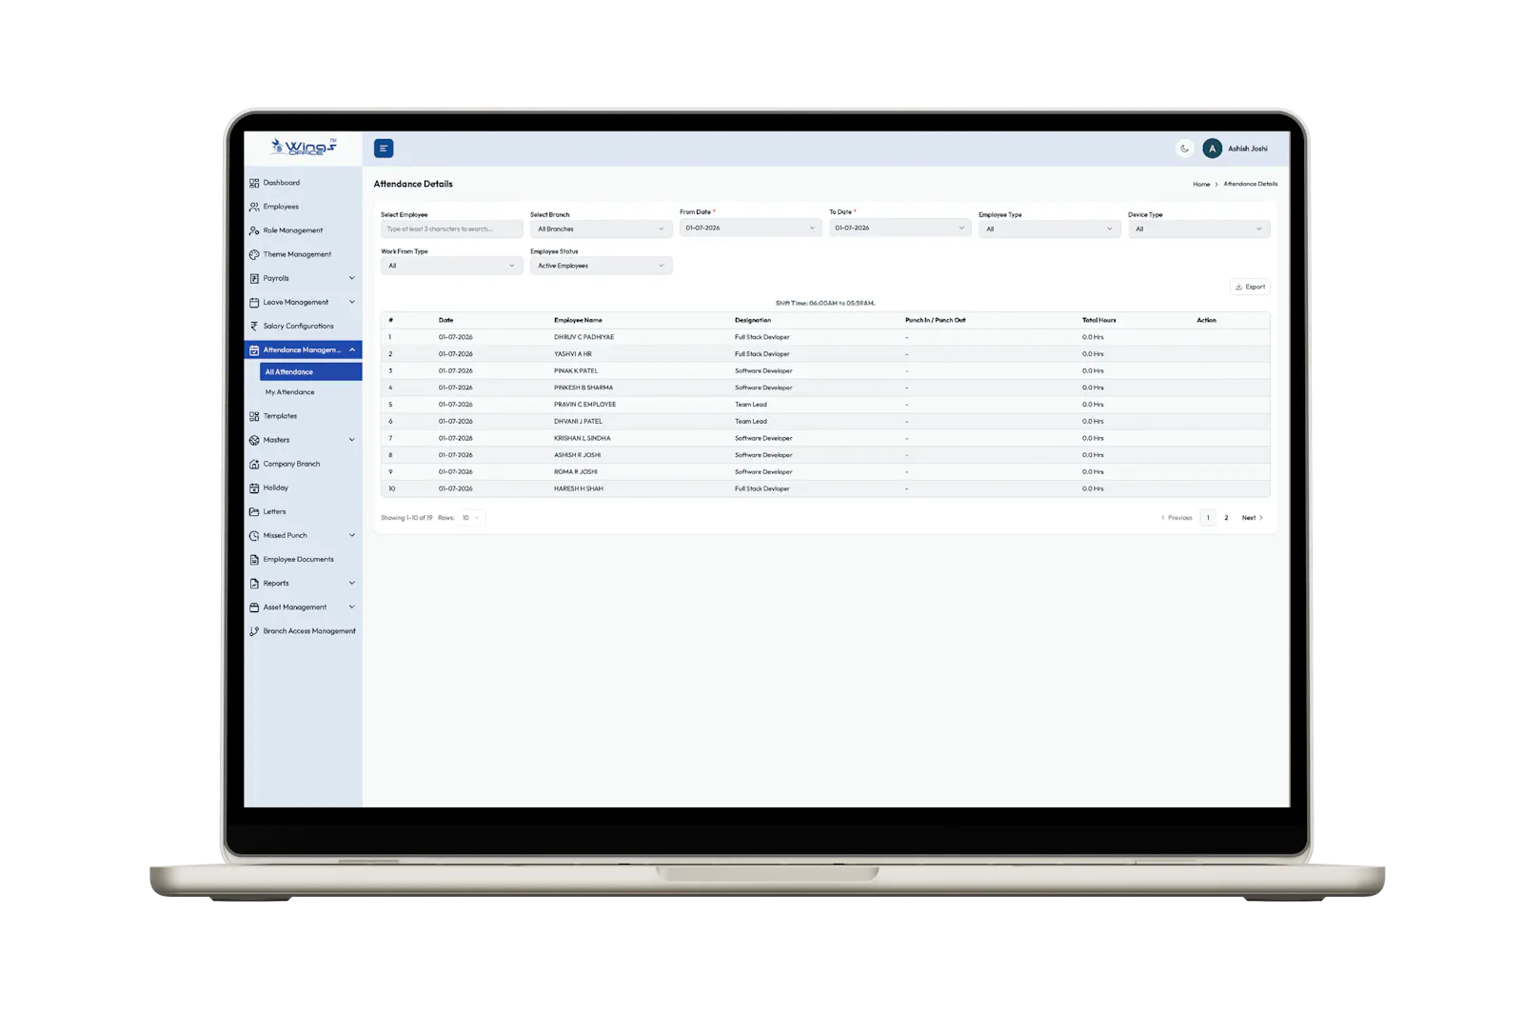Toggle dark mode moon icon
The width and height of the screenshot is (1523, 1016).
point(1184,149)
